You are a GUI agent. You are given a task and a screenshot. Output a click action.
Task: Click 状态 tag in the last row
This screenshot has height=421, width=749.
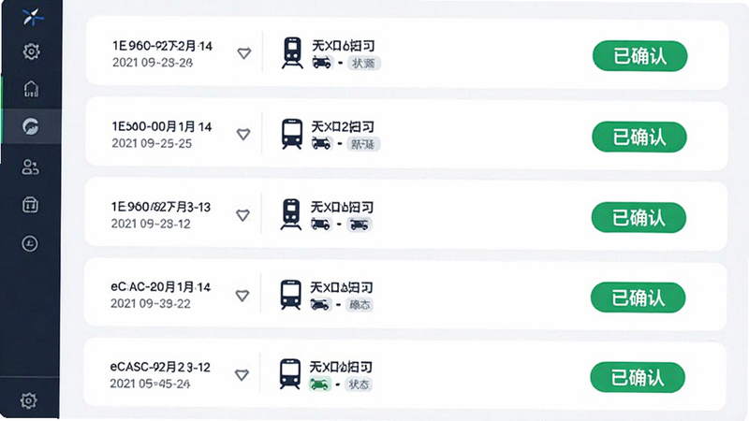pos(359,385)
